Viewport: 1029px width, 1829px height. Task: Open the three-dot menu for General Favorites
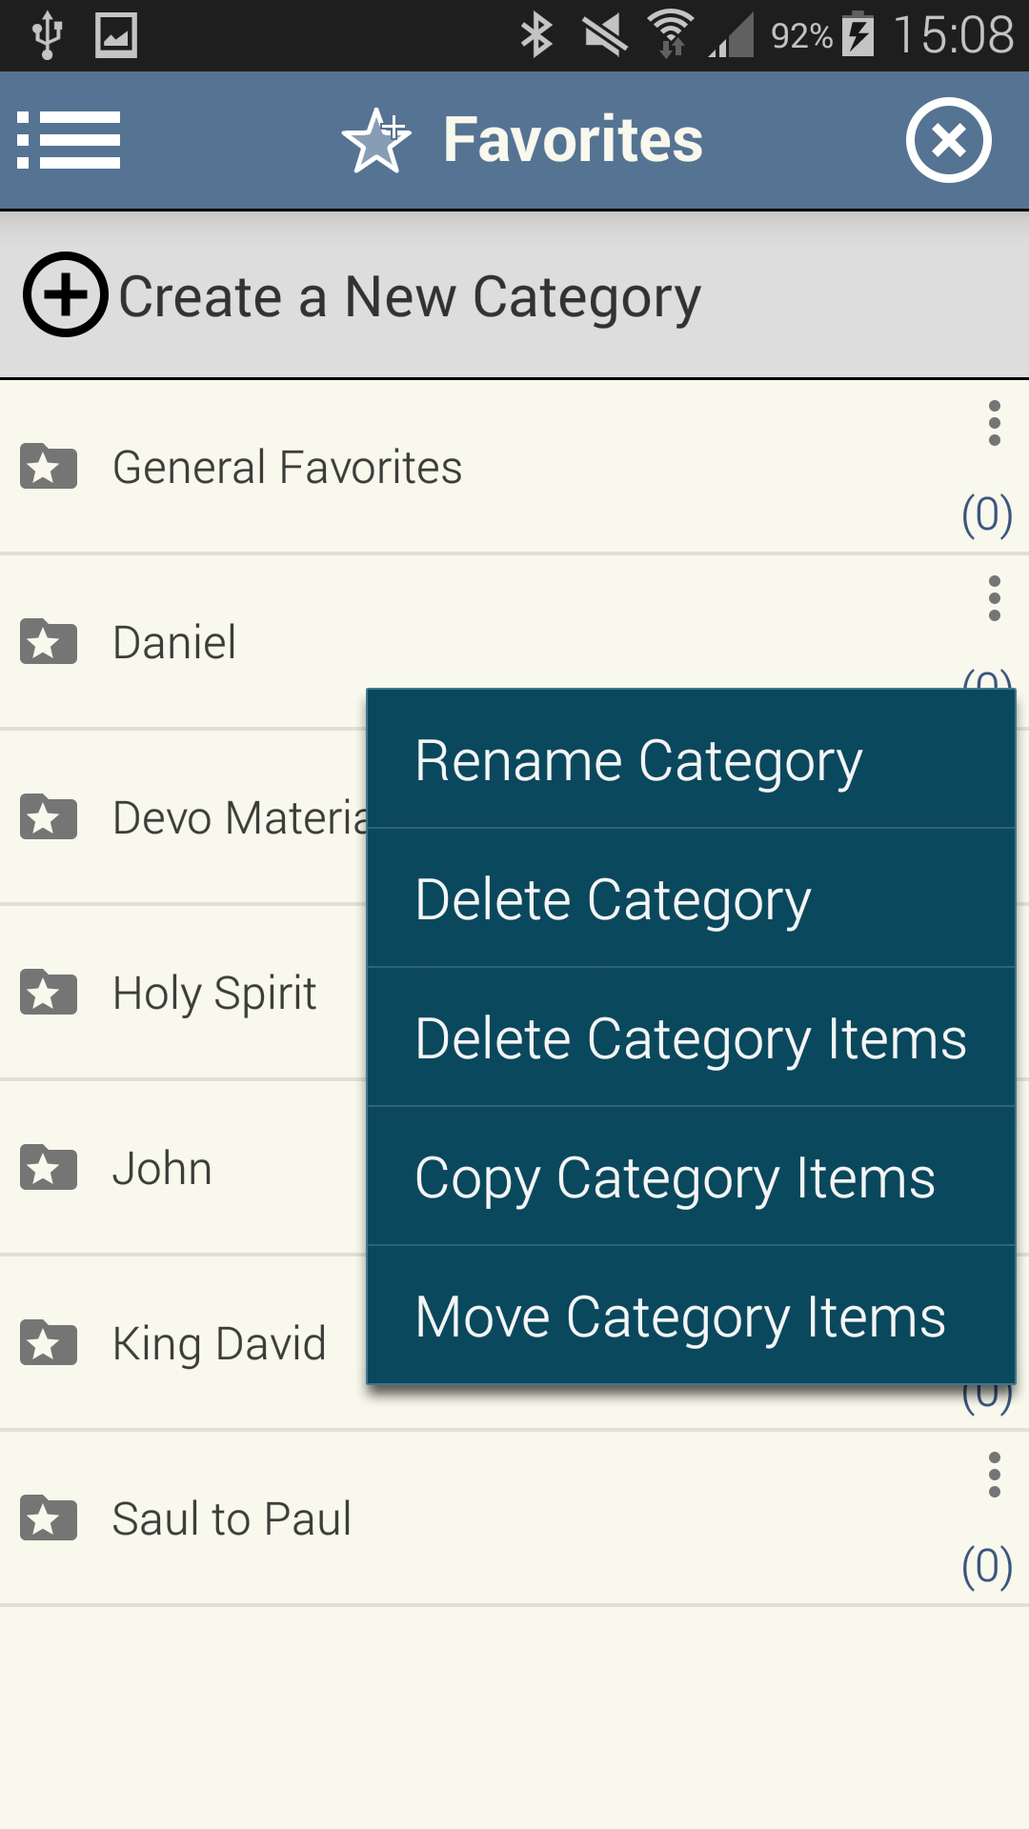pos(994,423)
